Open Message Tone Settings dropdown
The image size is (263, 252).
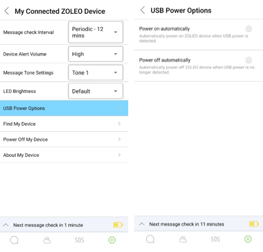point(95,72)
